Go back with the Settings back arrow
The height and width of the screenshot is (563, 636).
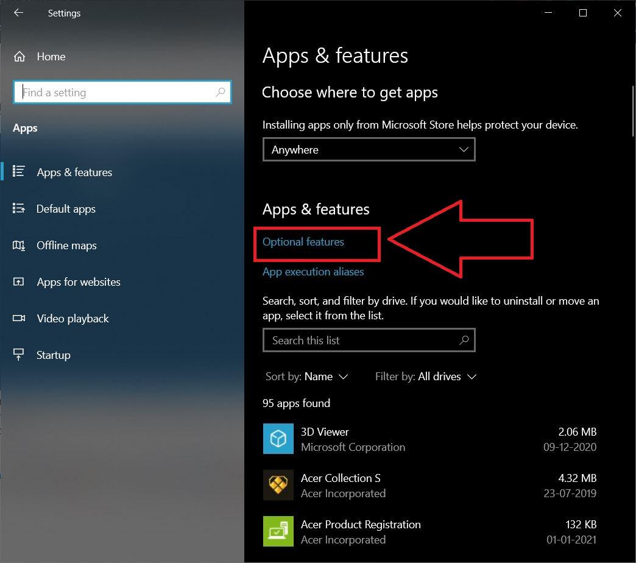(x=18, y=13)
